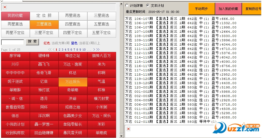Select the 奇单期 plan button
The image size is (262, 138).
coord(73,90)
